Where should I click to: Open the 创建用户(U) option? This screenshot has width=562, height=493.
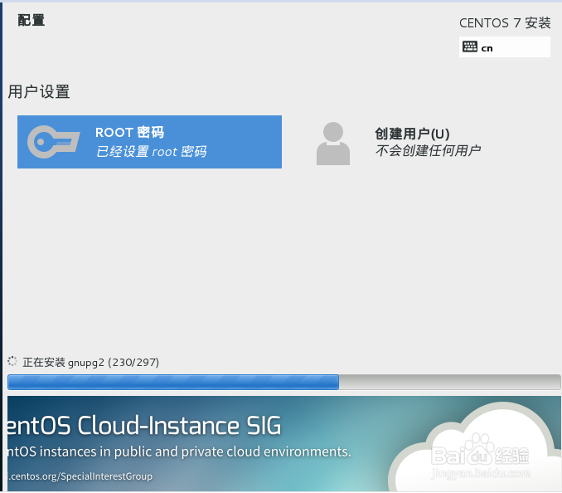tap(412, 134)
